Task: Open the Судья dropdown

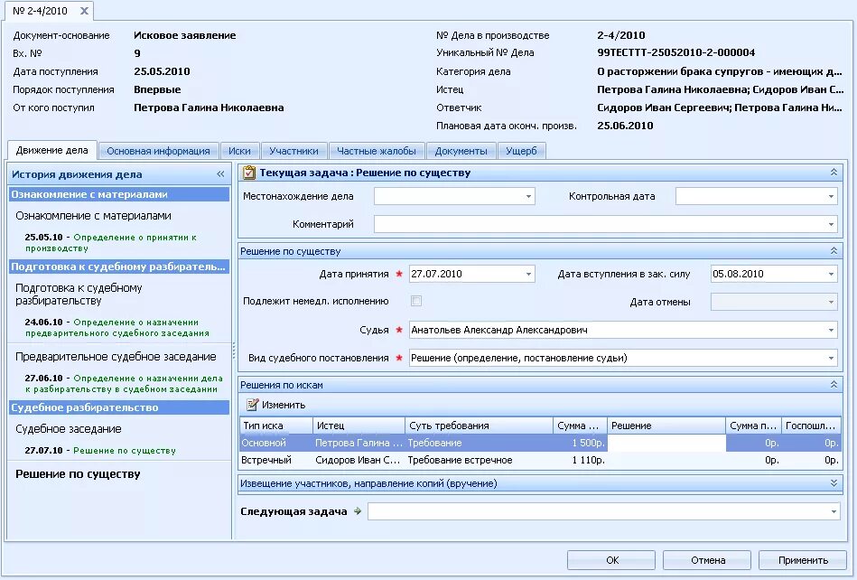Action: coord(831,330)
